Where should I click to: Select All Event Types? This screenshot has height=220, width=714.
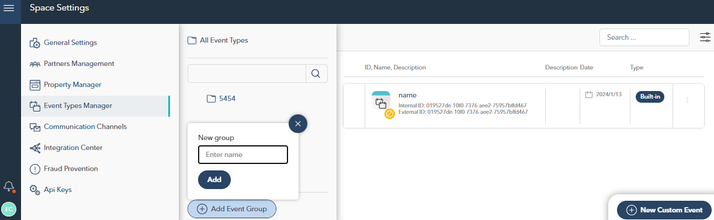pos(224,41)
